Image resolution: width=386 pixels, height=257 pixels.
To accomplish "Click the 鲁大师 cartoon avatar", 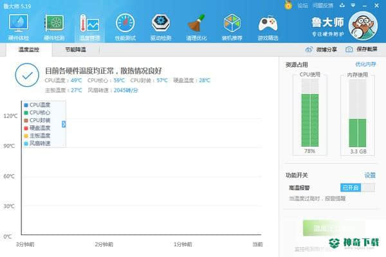I will tap(363, 26).
